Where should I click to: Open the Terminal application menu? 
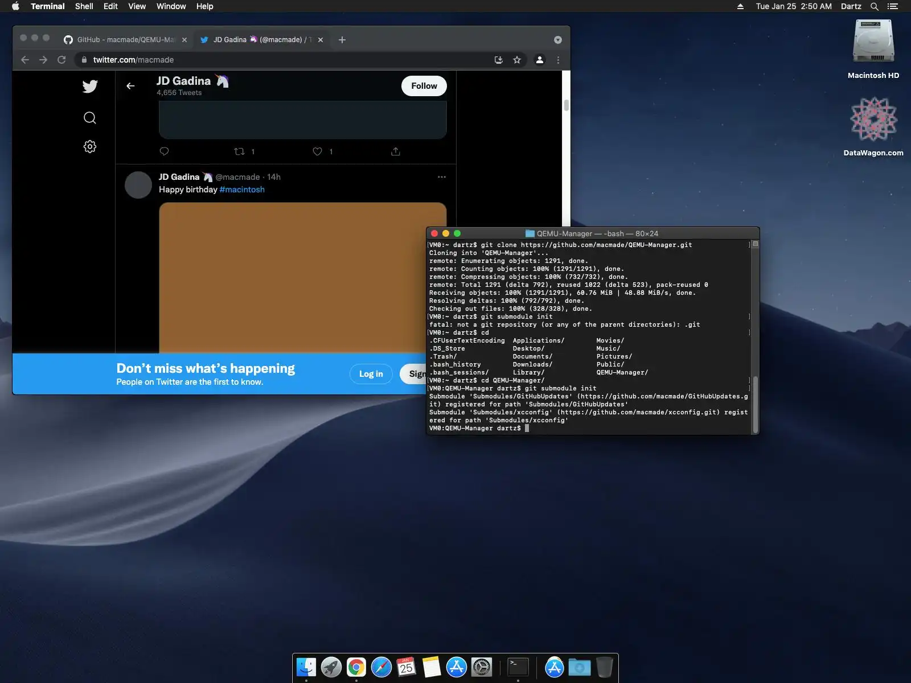[48, 6]
